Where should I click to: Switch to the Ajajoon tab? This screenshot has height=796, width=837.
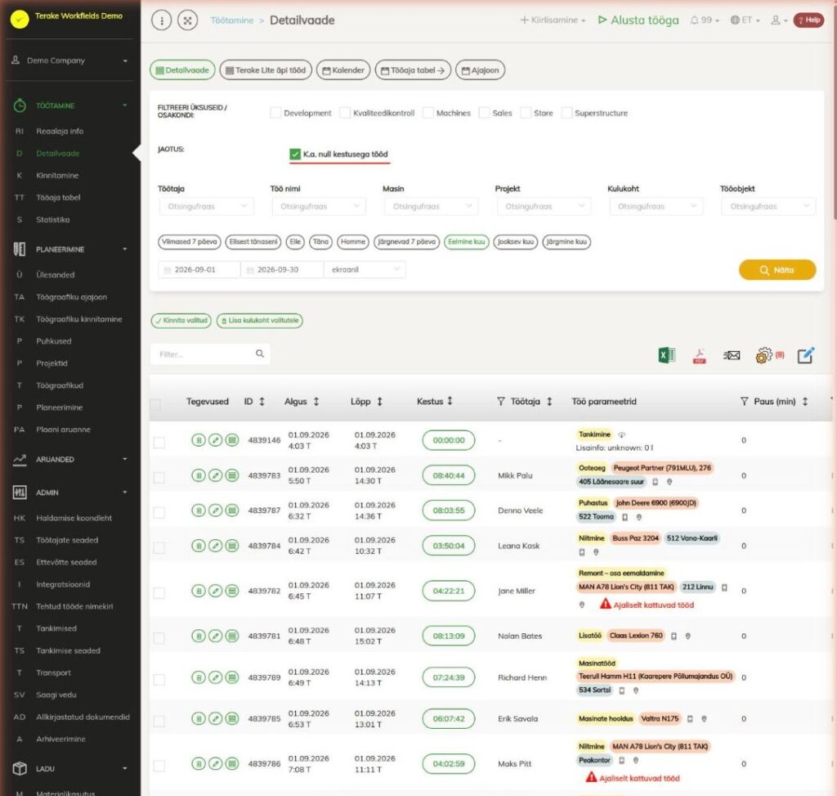480,70
